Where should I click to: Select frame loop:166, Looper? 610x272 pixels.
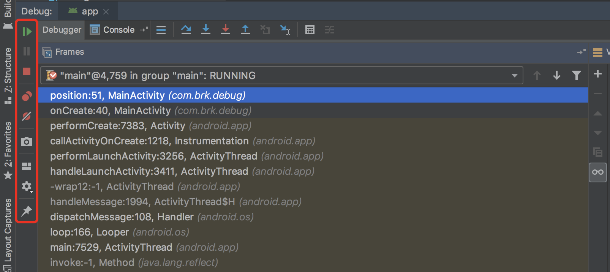tap(313, 232)
